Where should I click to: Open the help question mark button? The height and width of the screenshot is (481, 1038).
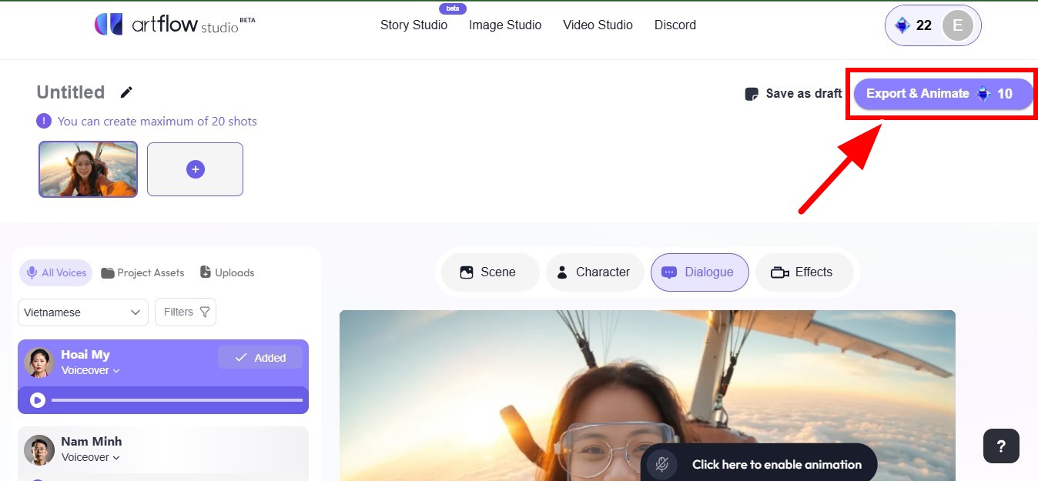[x=1001, y=446]
